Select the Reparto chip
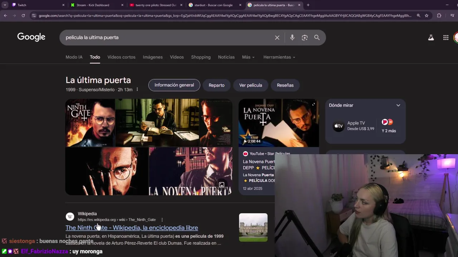Screen dimensions: 458x257 216,85
